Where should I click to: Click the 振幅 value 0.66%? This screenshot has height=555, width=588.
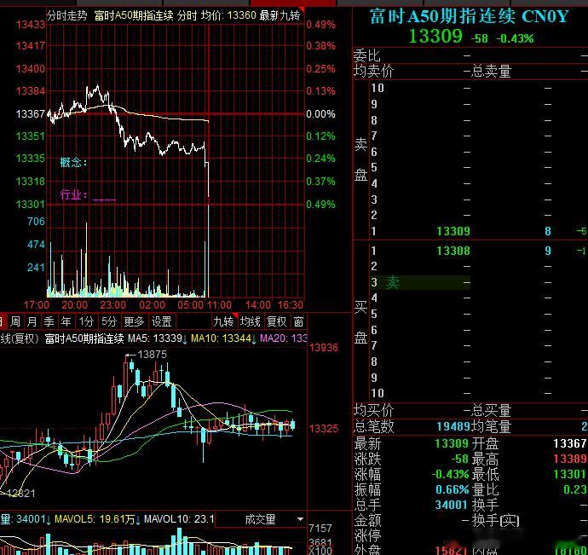pyautogui.click(x=453, y=489)
